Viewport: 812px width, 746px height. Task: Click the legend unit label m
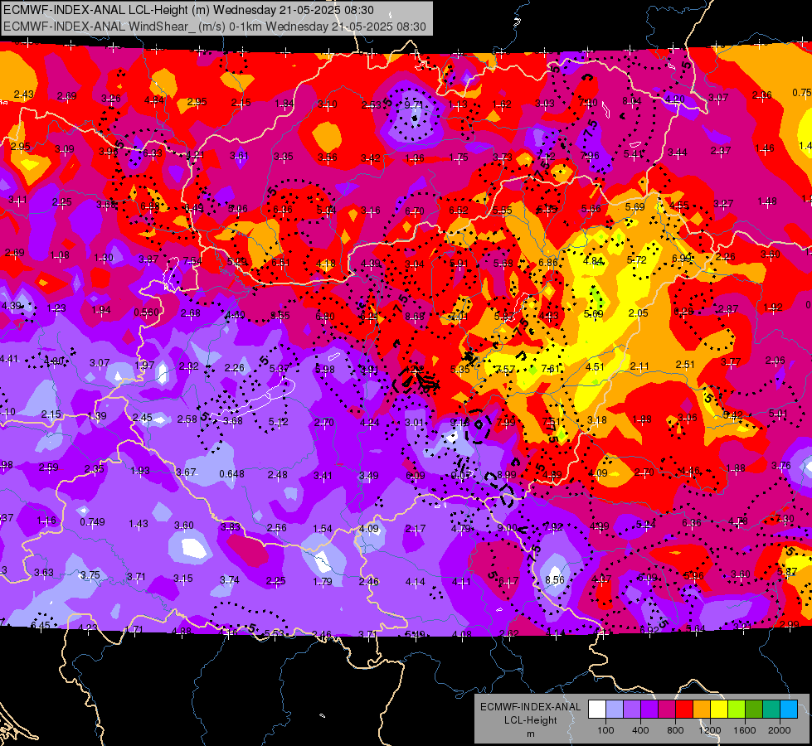(530, 734)
